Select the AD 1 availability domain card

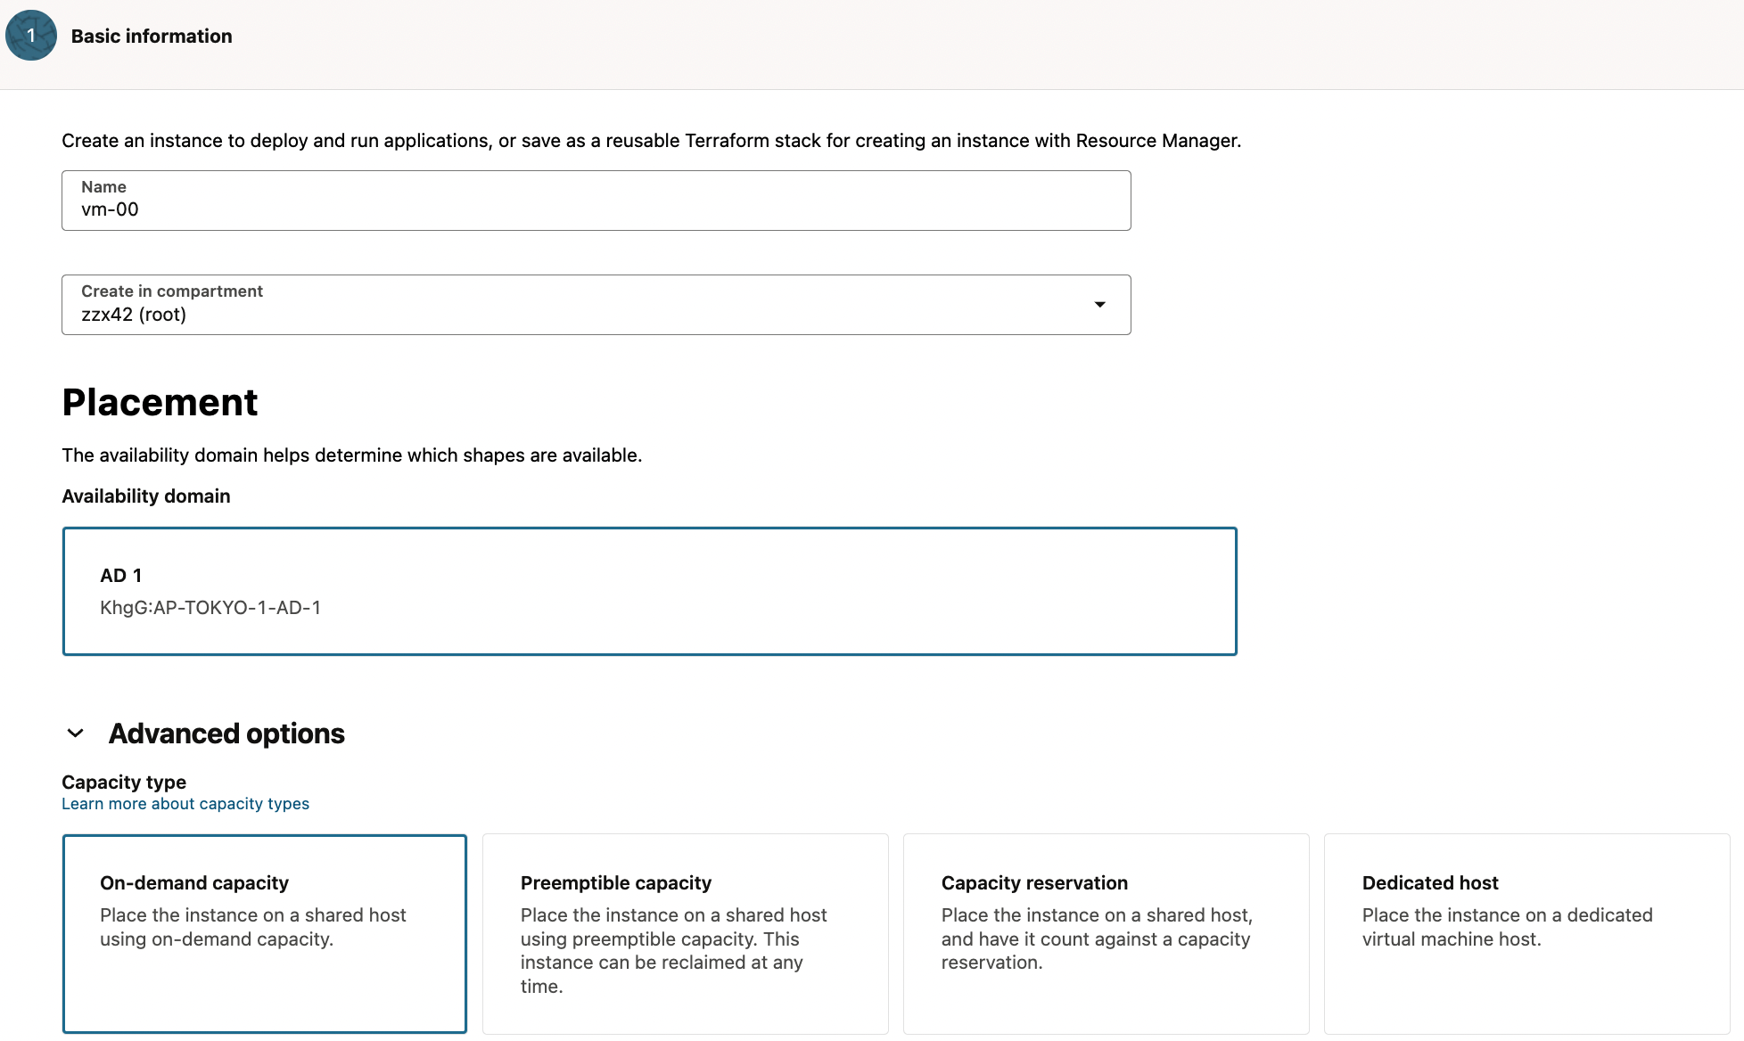pyautogui.click(x=649, y=592)
